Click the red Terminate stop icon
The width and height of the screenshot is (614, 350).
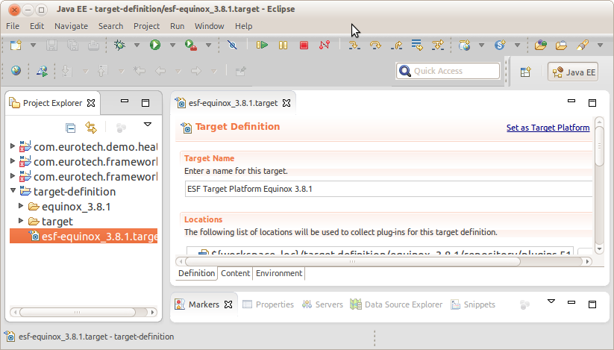(304, 46)
